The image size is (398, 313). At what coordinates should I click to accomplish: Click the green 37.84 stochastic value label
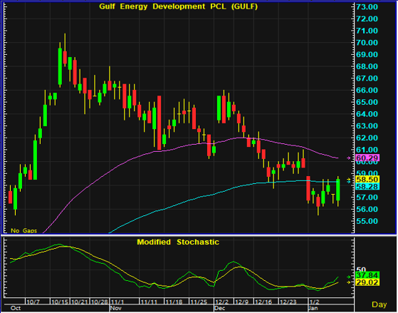coord(367,275)
